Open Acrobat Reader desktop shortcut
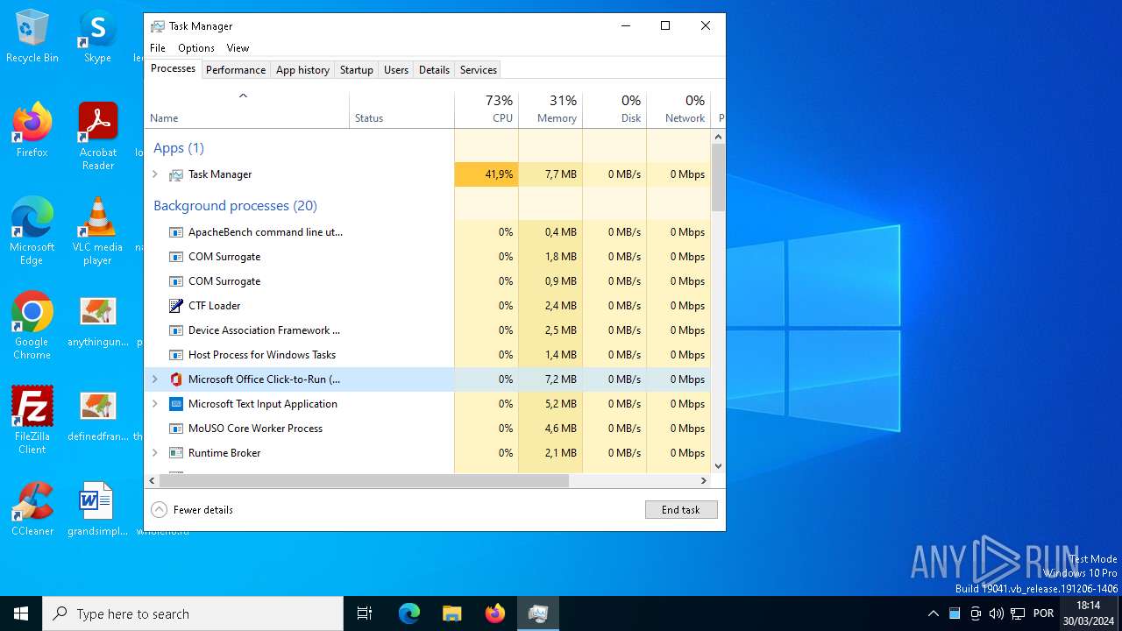The height and width of the screenshot is (631, 1122). 97,138
